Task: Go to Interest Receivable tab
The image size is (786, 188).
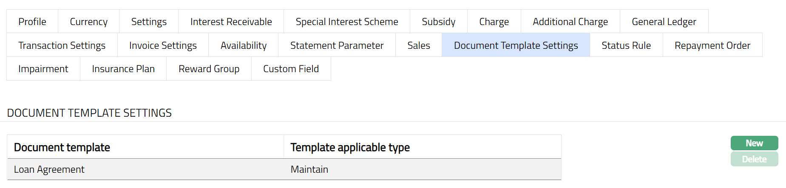Action: coord(231,22)
